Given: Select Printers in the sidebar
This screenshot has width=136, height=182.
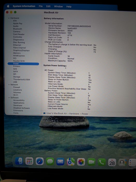Looking at the screenshot, I should click(x=17, y=66).
